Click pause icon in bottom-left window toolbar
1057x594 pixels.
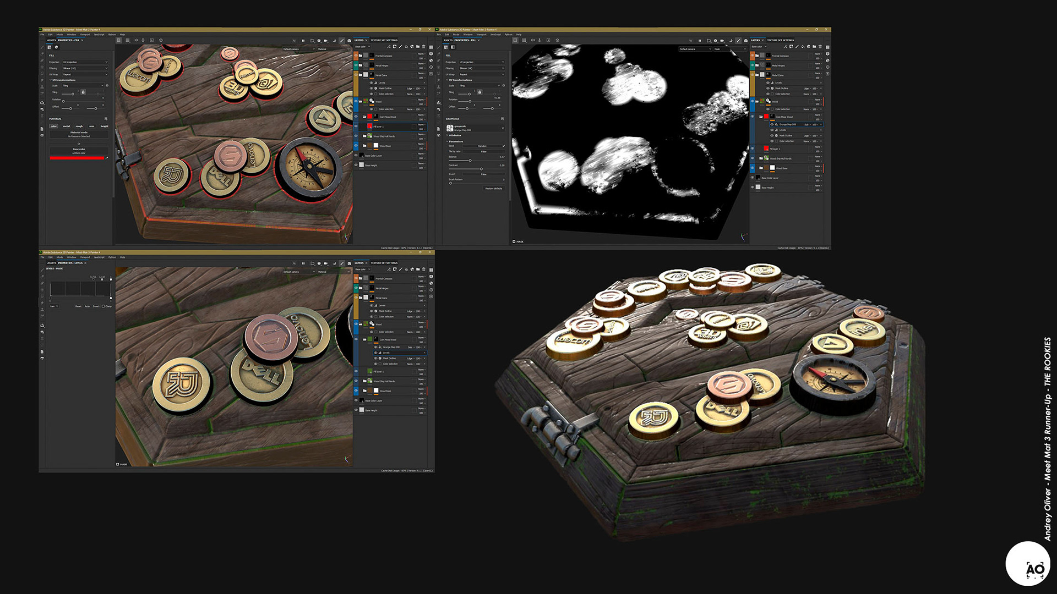click(x=303, y=263)
